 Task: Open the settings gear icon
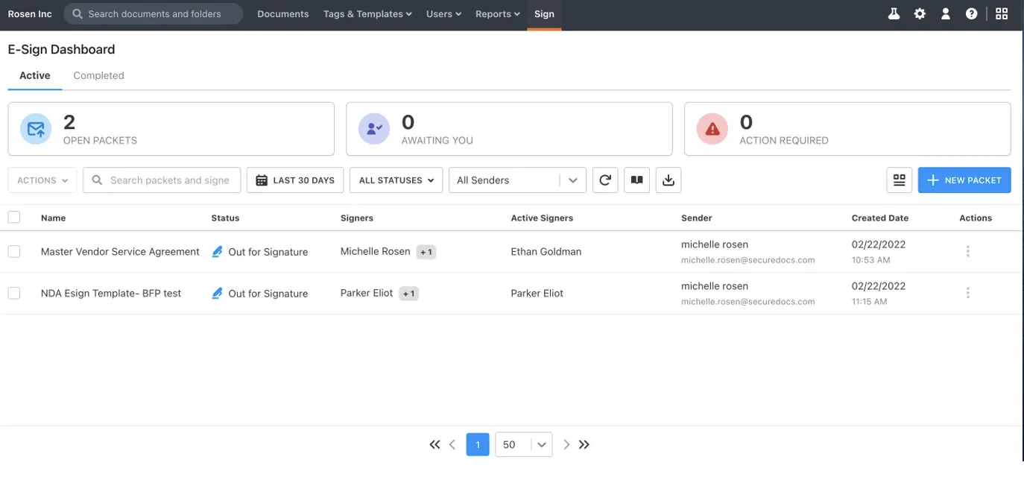[920, 13]
